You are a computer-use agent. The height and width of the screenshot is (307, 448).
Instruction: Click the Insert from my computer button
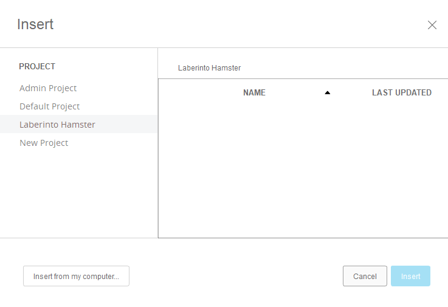click(76, 276)
